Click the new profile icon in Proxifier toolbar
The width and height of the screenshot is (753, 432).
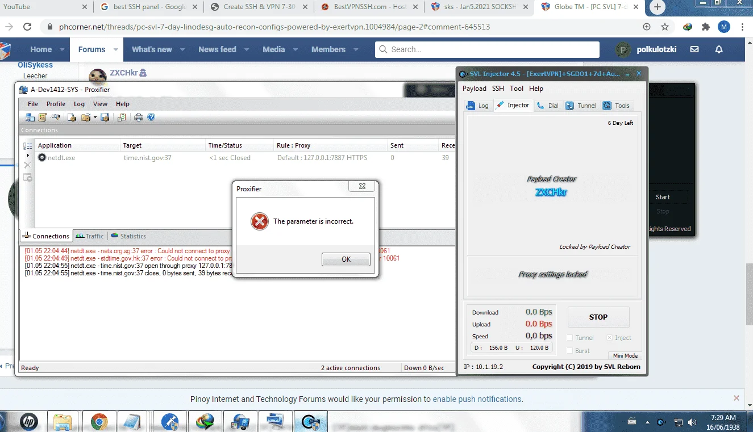click(72, 117)
